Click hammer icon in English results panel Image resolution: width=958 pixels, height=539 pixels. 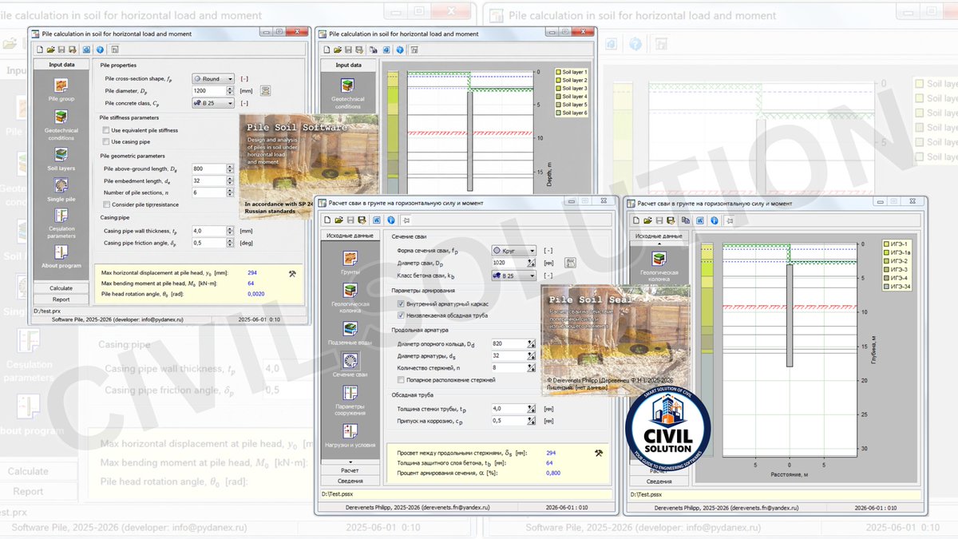point(292,273)
